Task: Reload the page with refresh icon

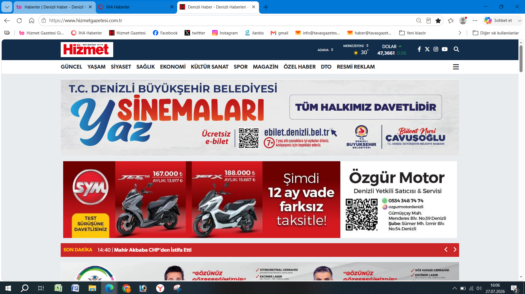Action: [x=19, y=20]
